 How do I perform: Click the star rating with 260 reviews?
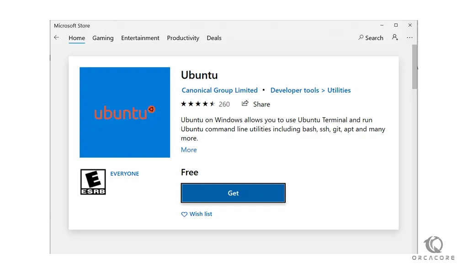205,104
